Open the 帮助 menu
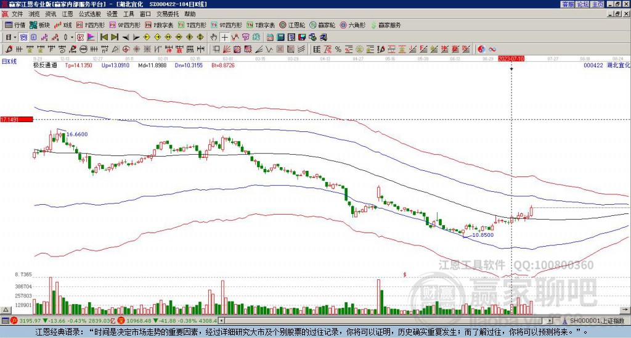 point(190,14)
